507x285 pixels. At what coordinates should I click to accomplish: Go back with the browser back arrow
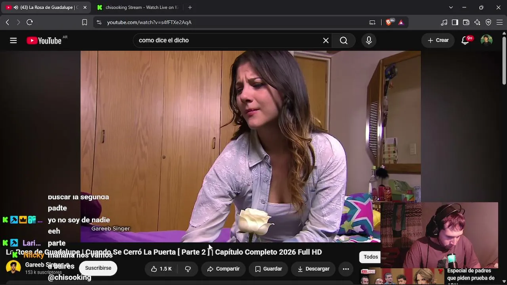(8, 22)
